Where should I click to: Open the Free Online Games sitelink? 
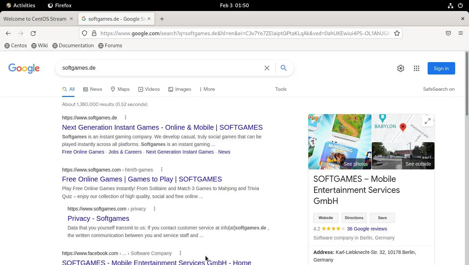click(x=83, y=152)
